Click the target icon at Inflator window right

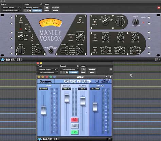[x=111, y=69]
